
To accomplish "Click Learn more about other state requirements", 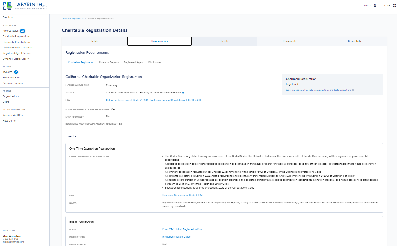I will pos(319,90).
